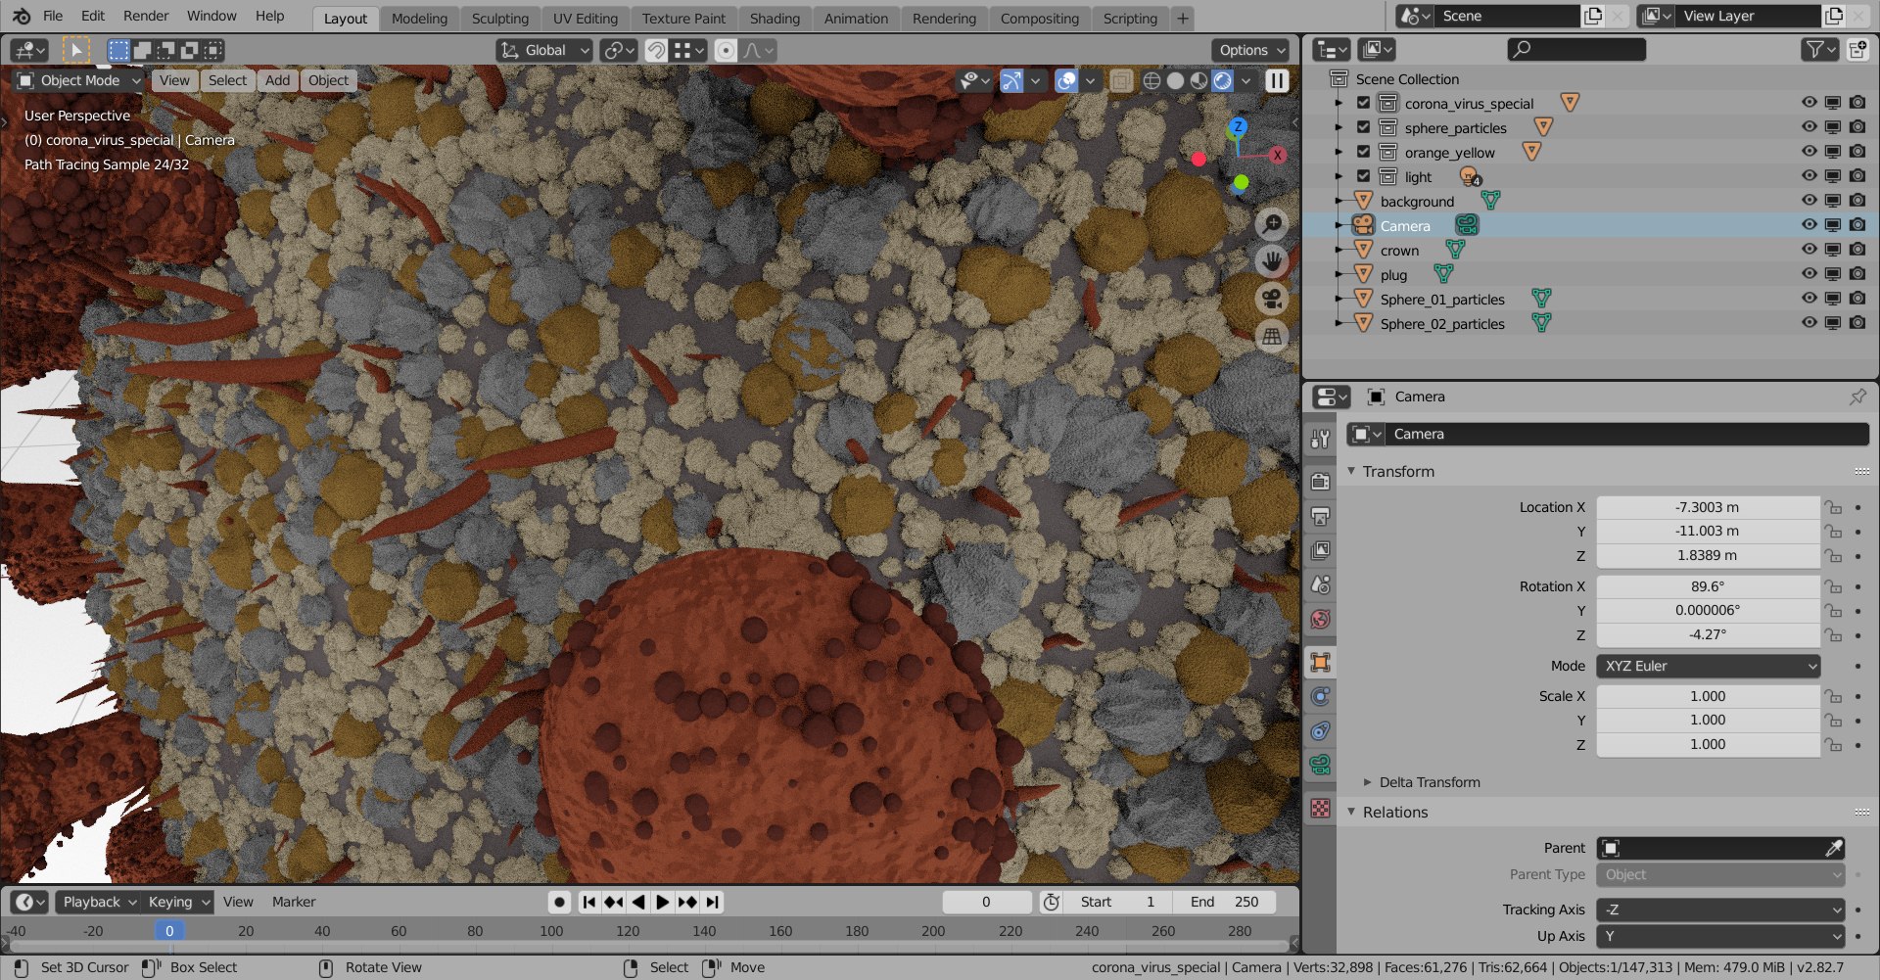Expand the Sphere_01_particles outliner item
Screen dimensions: 1880x980
(x=1339, y=299)
